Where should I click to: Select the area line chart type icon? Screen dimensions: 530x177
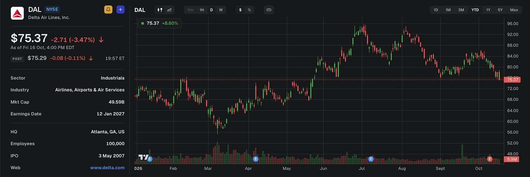169,10
